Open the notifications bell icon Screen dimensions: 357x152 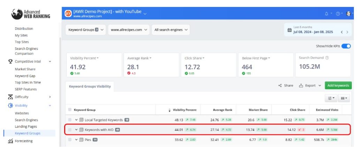pyautogui.click(x=326, y=14)
